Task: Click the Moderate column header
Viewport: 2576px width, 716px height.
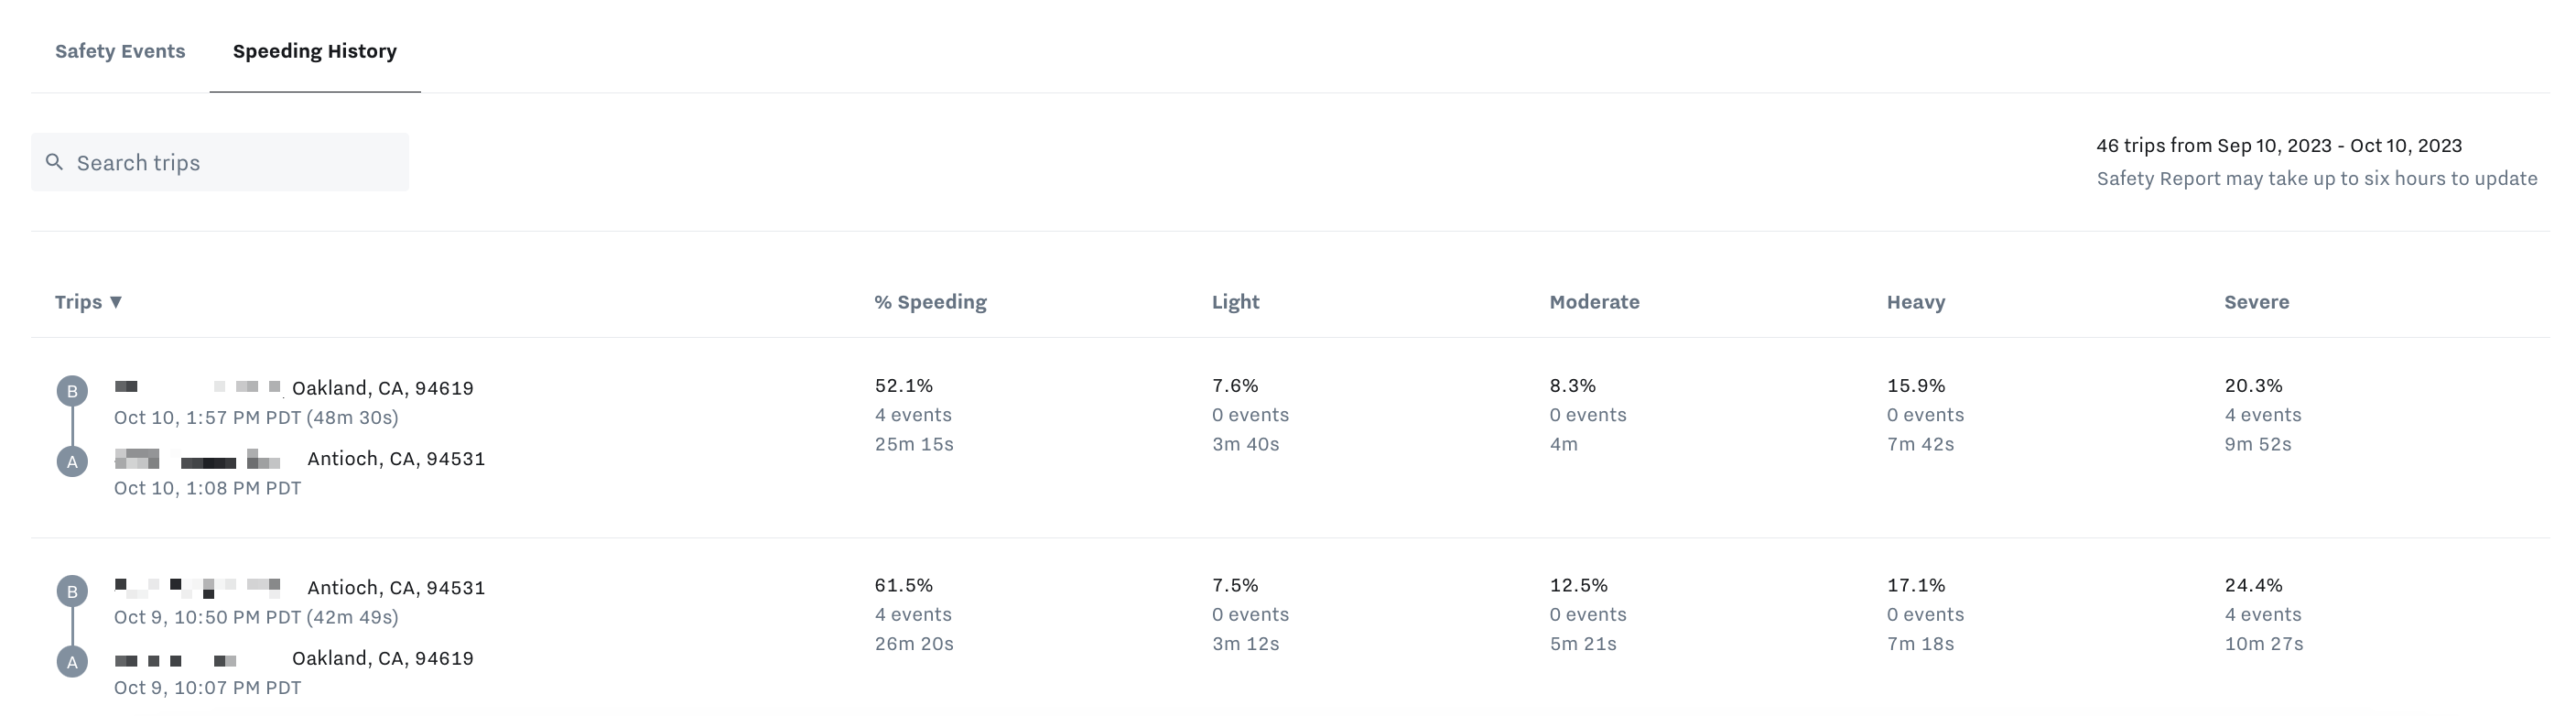Action: click(x=1594, y=301)
